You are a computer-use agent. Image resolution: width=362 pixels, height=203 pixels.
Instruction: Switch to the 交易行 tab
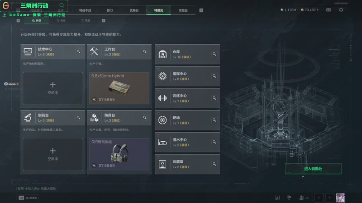[x=134, y=10]
